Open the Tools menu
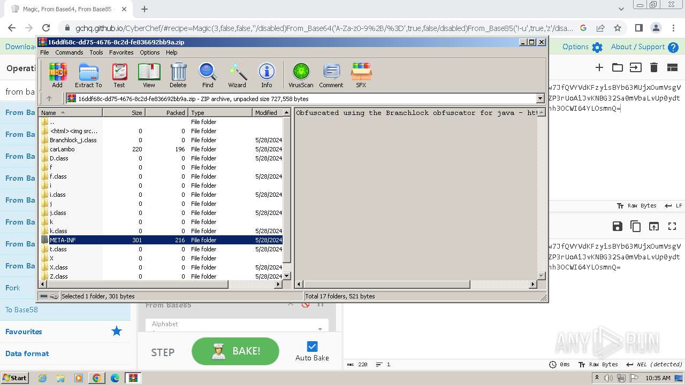Screen dimensions: 685x385 (96, 52)
